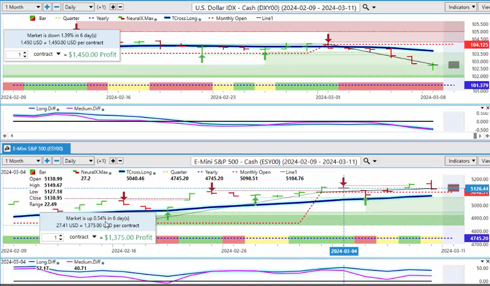The height and width of the screenshot is (286, 490).
Task: Click small black minus button on ESY00 chart
Action: [x=120, y=161]
